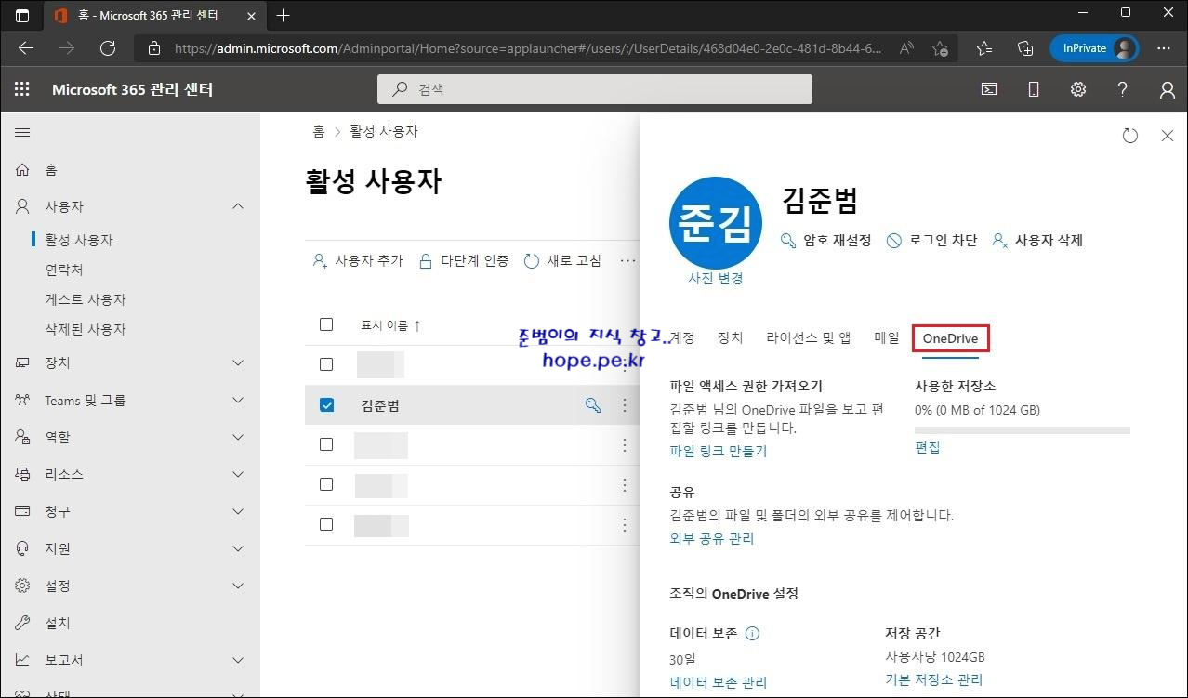Screen dimensions: 1188x698
Task: Check the fourth user row checkbox
Action: pyautogui.click(x=326, y=484)
